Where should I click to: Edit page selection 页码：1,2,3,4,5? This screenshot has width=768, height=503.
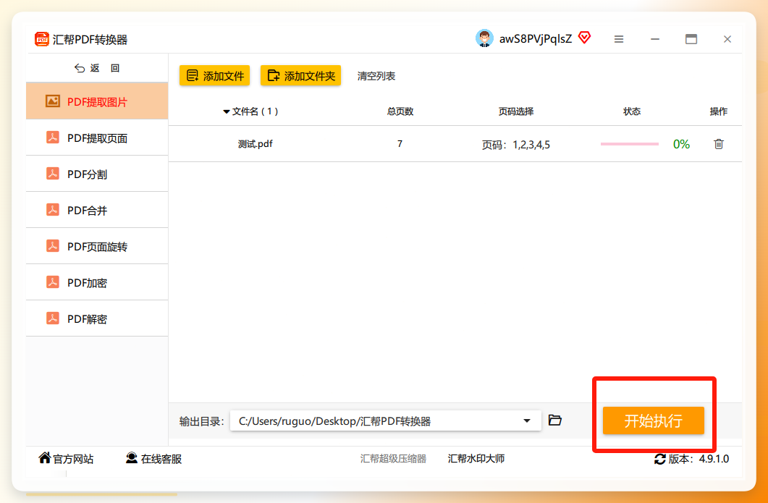coord(516,145)
